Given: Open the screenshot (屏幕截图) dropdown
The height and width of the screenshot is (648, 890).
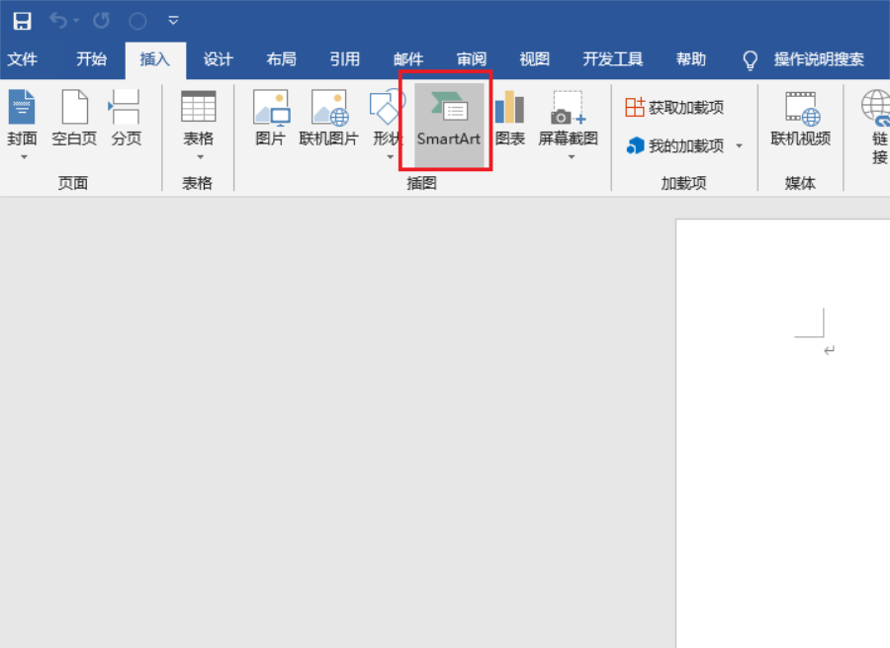Looking at the screenshot, I should pos(569,156).
